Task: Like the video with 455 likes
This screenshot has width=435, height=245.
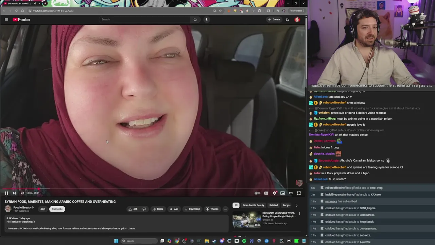Action: point(133,209)
